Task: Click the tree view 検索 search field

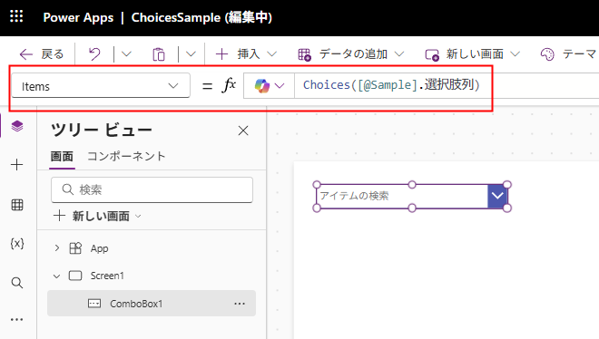Action: pos(152,189)
